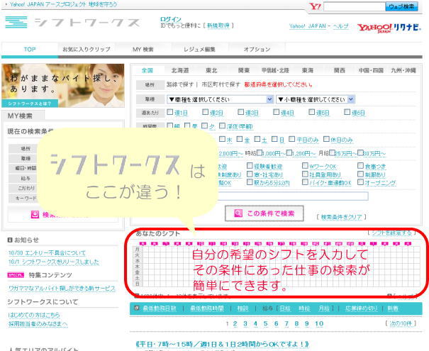The width and height of the screenshot is (429, 351).
Task: Enable the 経験者歓迎 checkbox
Action: click(x=250, y=165)
